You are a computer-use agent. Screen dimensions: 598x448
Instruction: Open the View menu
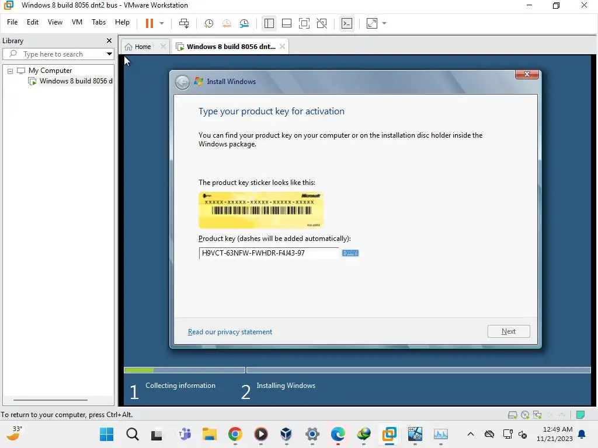pyautogui.click(x=55, y=22)
